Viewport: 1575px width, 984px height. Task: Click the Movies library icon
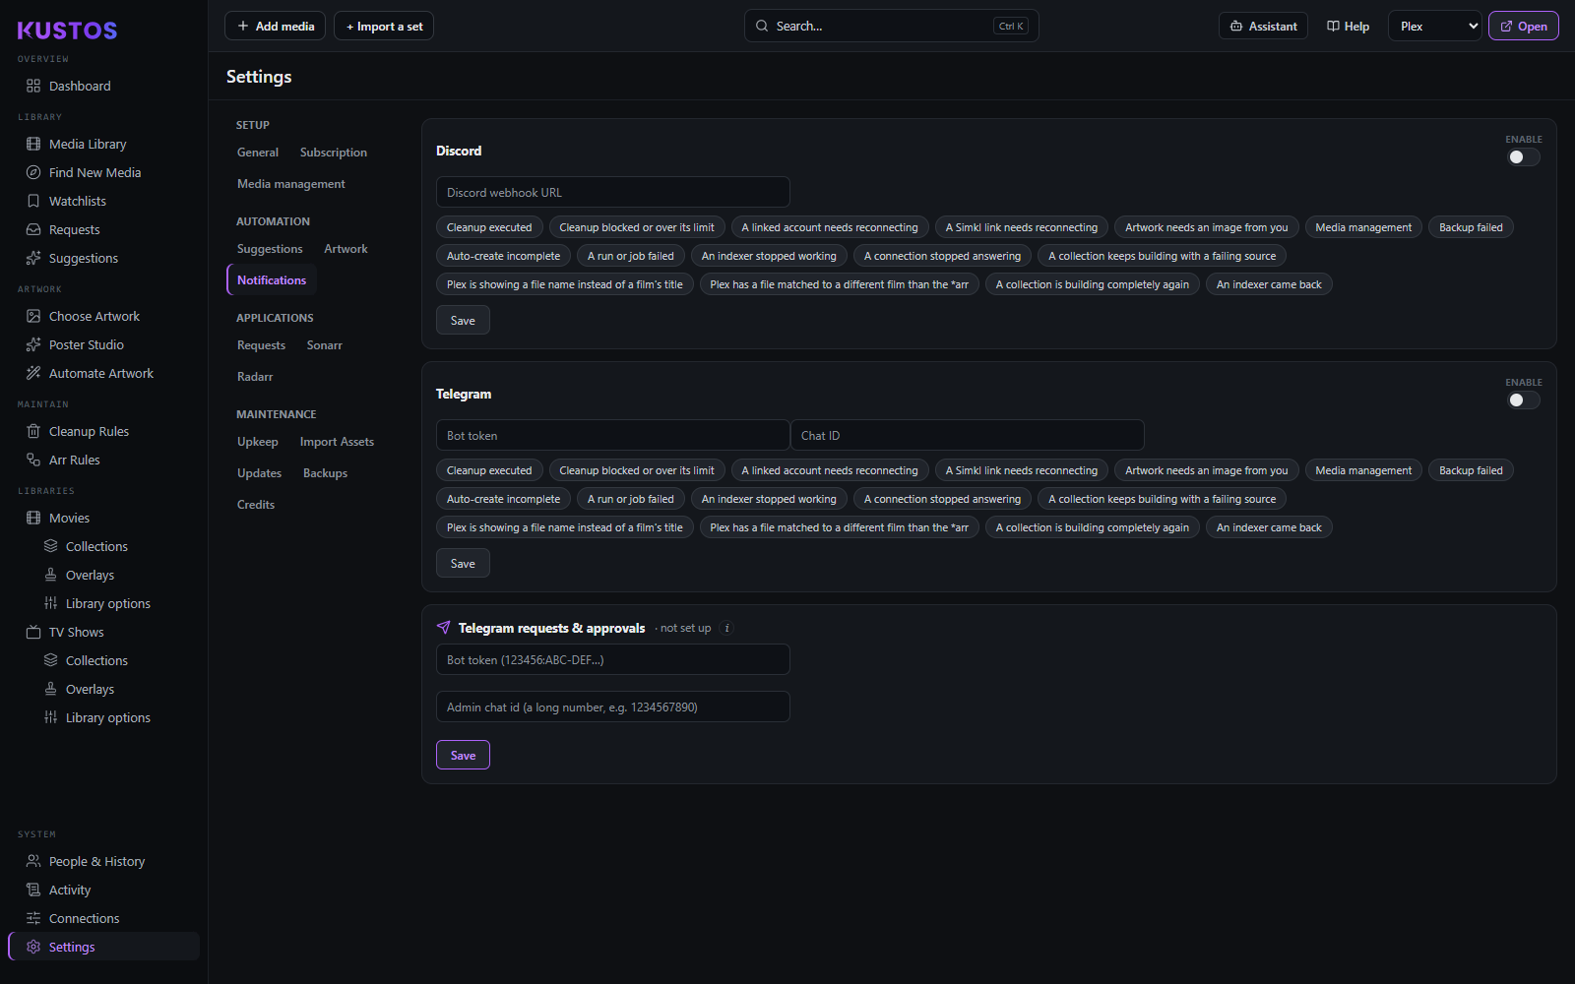[x=33, y=518]
